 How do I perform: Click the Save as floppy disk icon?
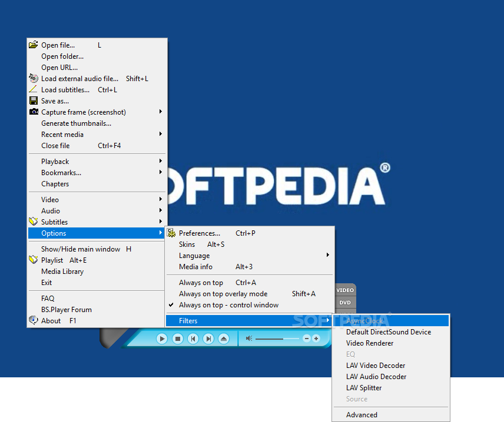point(34,101)
